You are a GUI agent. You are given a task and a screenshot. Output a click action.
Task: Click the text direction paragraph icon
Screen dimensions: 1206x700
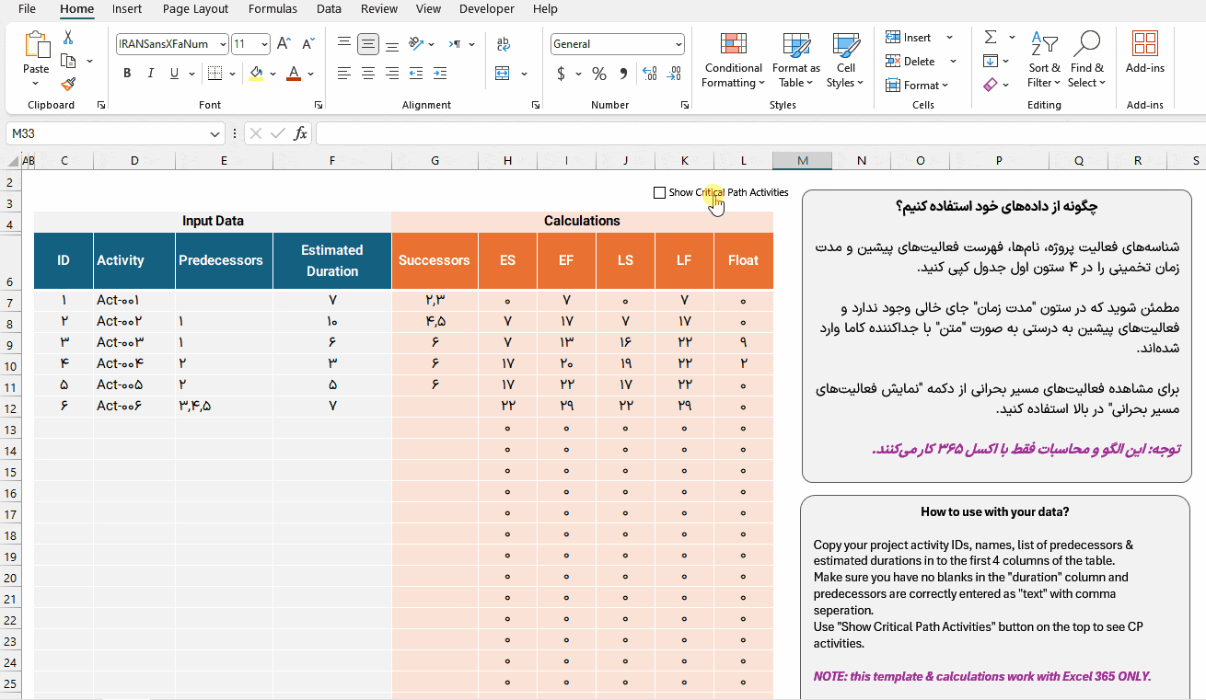(x=456, y=43)
